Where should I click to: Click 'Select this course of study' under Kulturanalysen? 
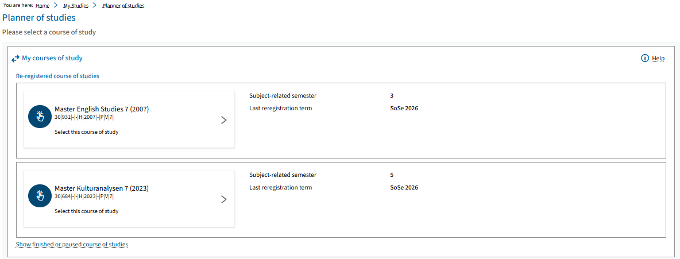coord(86,211)
